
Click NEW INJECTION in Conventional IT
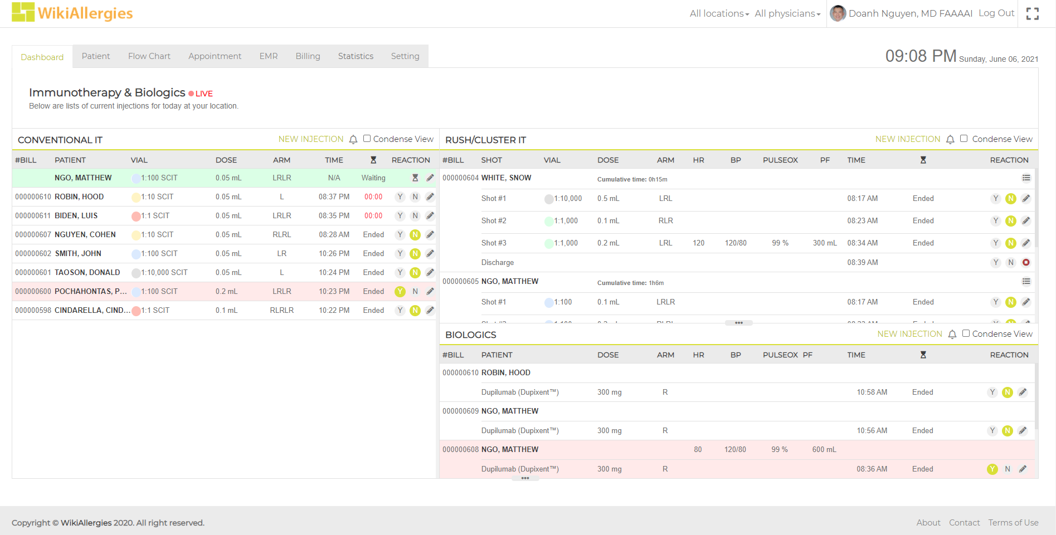click(x=310, y=139)
